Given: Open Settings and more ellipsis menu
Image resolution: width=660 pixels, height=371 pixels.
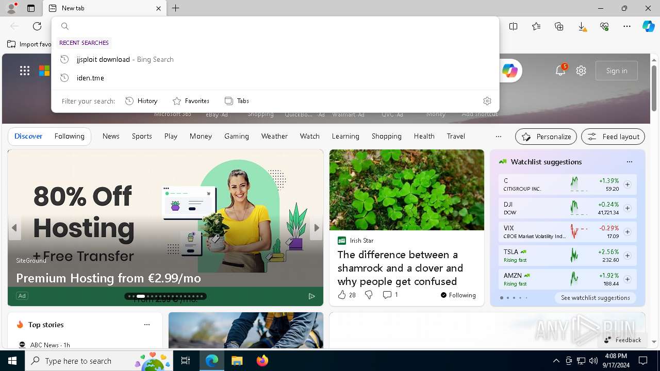Looking at the screenshot, I should pos(627,26).
